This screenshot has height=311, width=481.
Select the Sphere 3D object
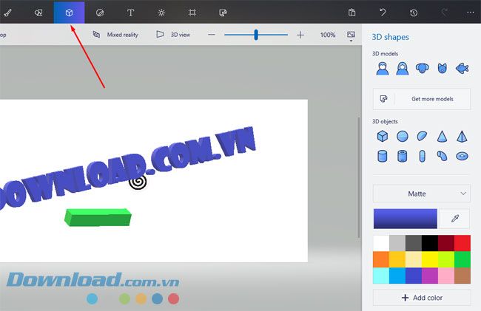(x=402, y=136)
